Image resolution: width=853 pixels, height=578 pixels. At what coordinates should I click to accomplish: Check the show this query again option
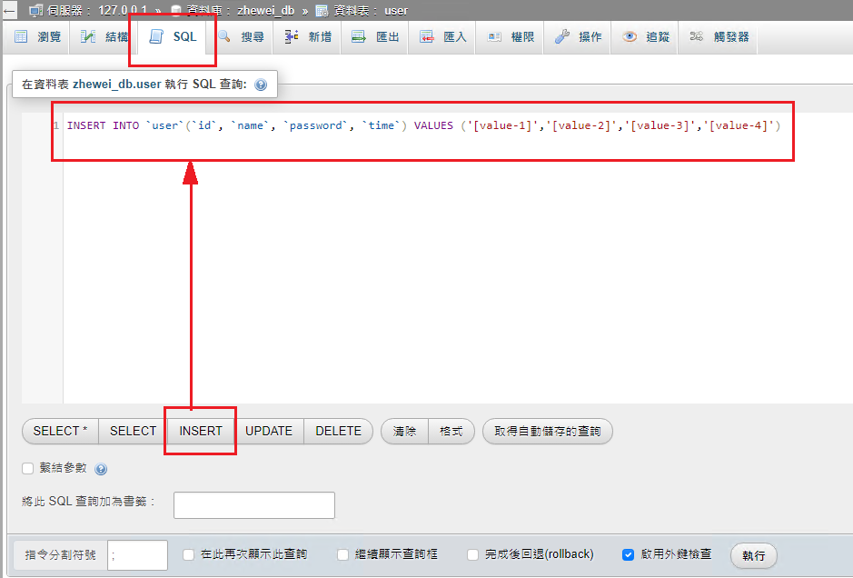point(189,554)
